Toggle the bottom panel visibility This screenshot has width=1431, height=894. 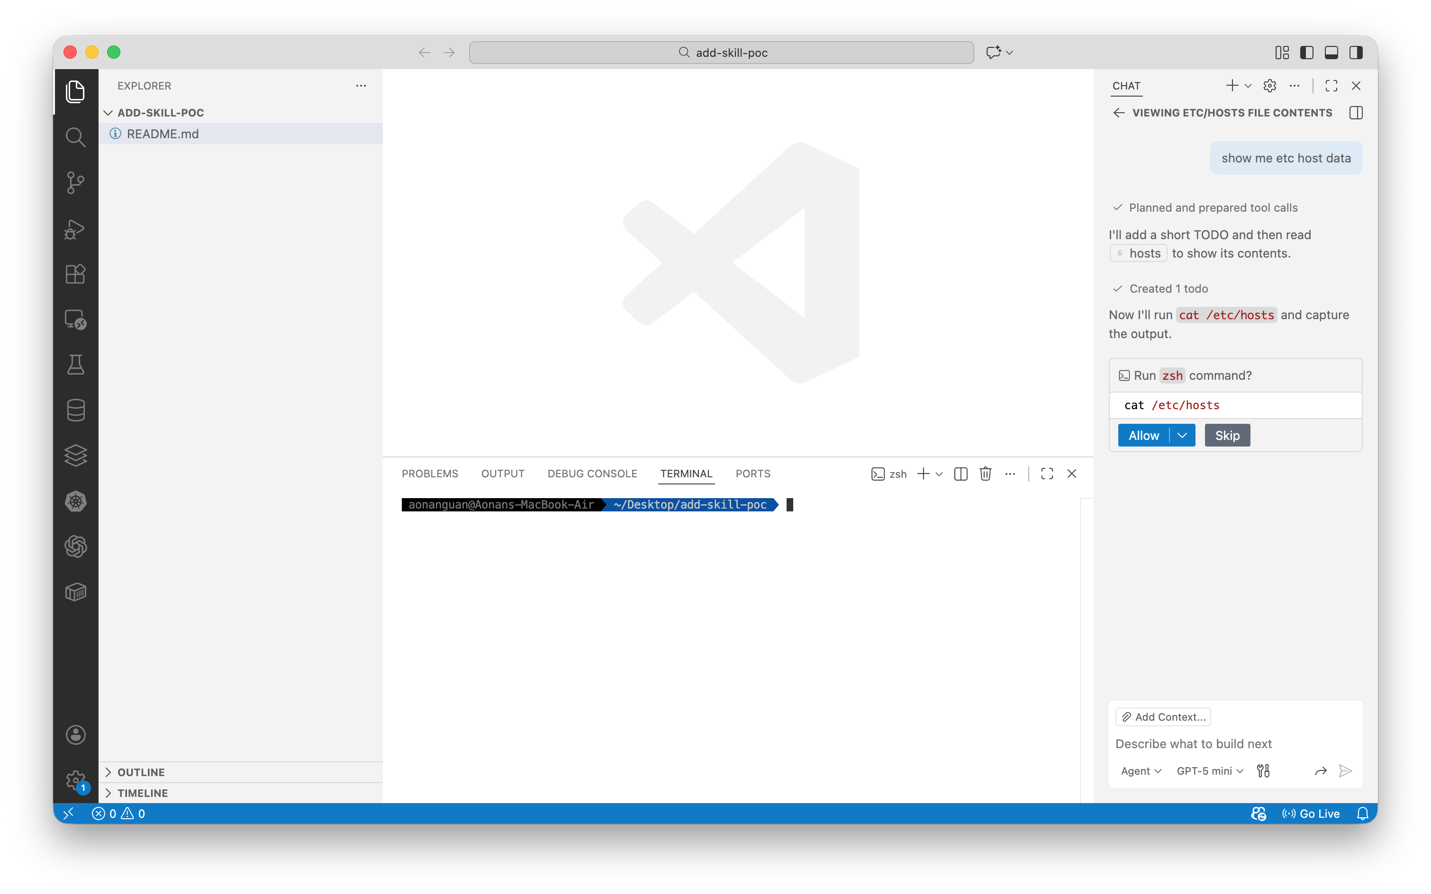(x=1331, y=53)
